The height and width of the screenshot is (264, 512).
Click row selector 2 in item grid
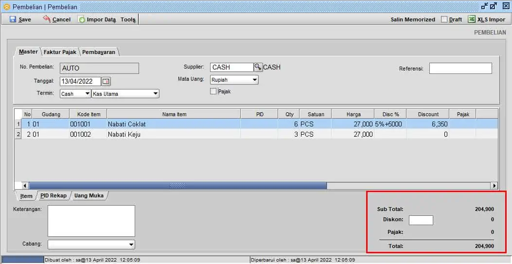point(18,134)
